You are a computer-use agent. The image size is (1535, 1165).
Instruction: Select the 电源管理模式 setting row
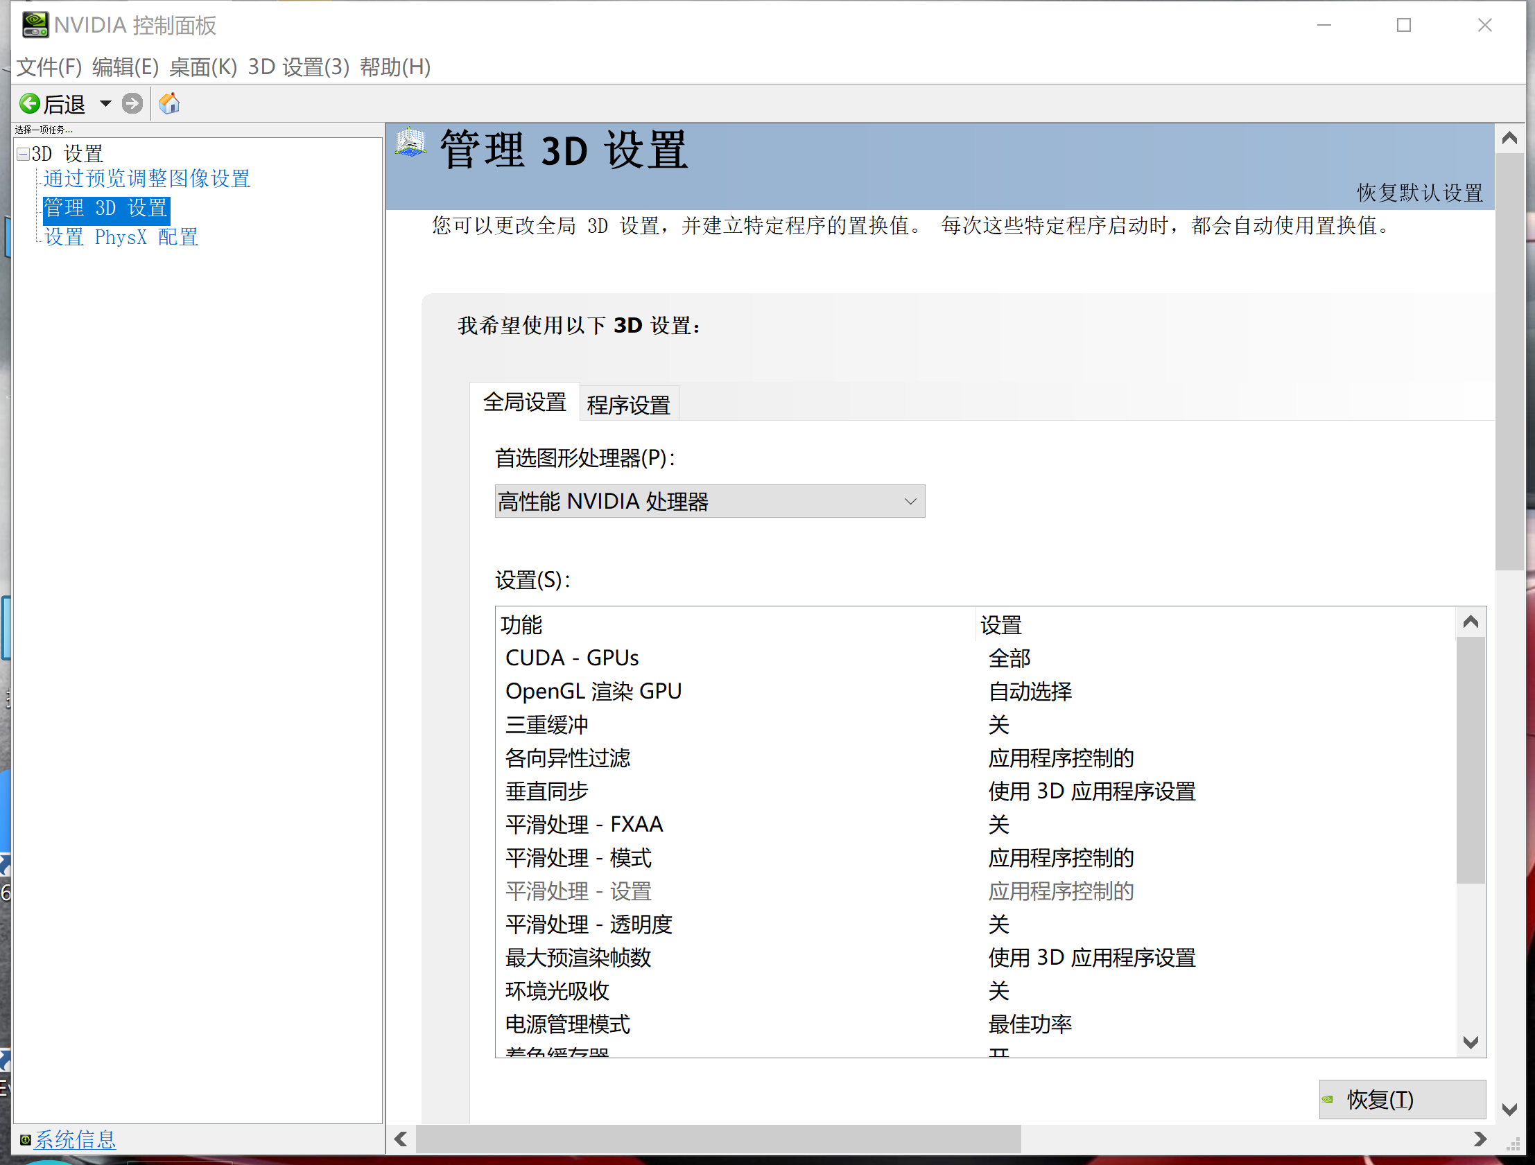pyautogui.click(x=975, y=1024)
